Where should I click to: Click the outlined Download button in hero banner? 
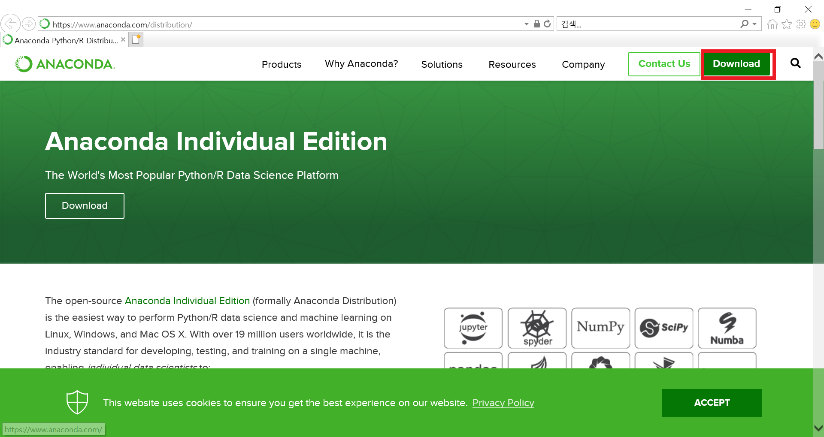click(x=85, y=206)
